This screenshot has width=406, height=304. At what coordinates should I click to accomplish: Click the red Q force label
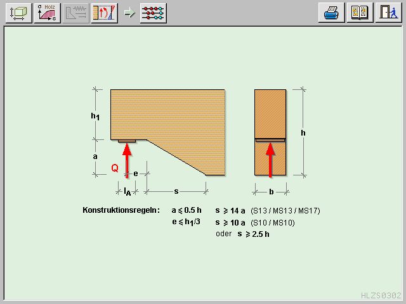click(x=115, y=168)
